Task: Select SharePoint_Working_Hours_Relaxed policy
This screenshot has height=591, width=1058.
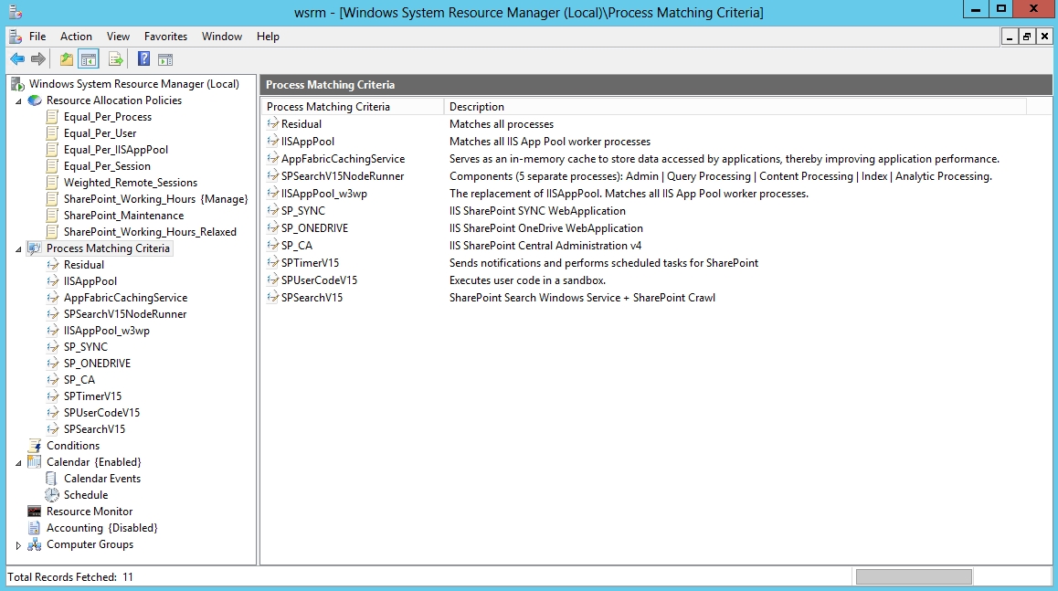Action: coord(150,232)
